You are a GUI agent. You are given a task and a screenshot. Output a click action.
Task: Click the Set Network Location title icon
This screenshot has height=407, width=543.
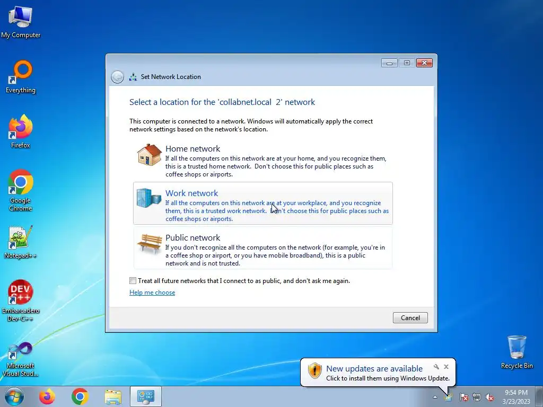(x=133, y=77)
